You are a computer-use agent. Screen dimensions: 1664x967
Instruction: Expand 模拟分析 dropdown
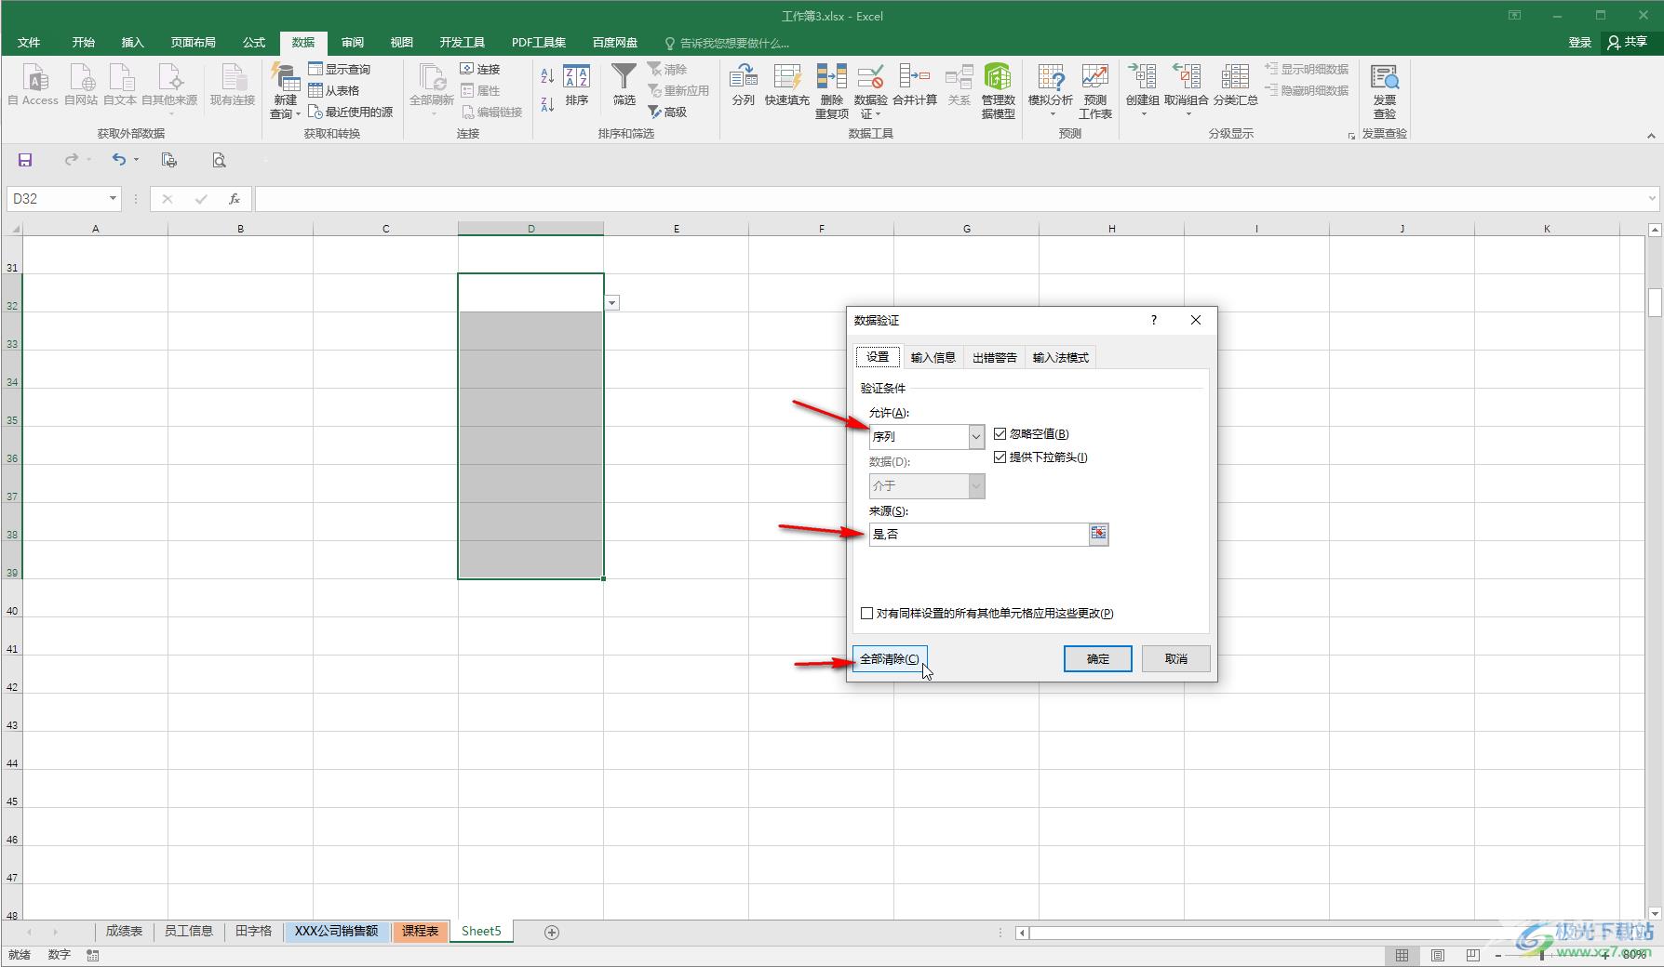pyautogui.click(x=1053, y=114)
